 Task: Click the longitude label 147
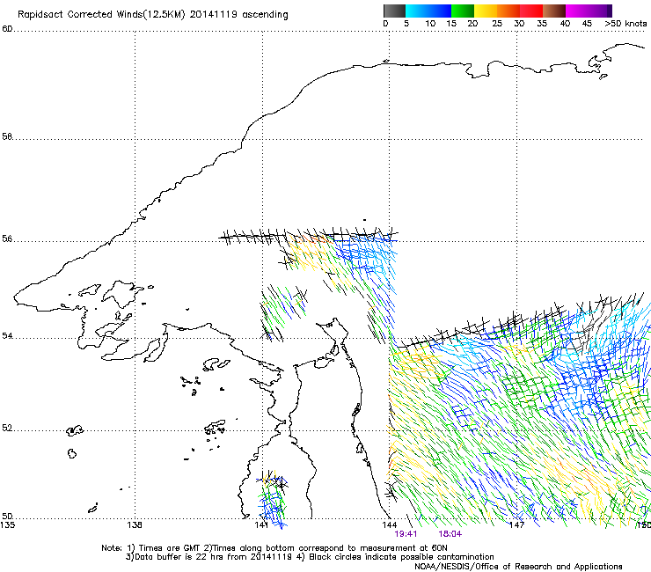(516, 525)
